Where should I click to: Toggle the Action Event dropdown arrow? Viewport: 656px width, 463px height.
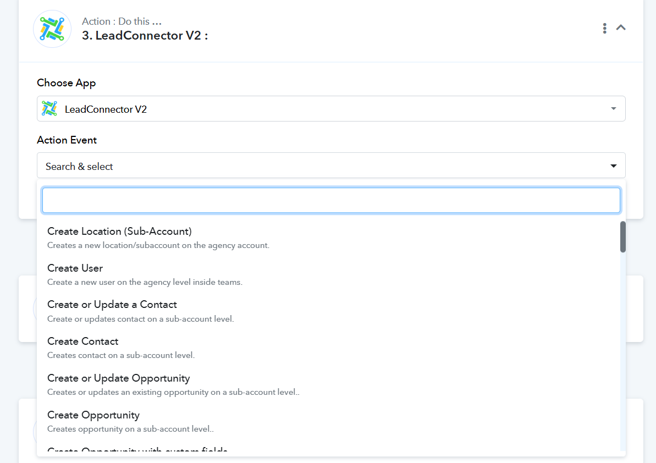614,166
